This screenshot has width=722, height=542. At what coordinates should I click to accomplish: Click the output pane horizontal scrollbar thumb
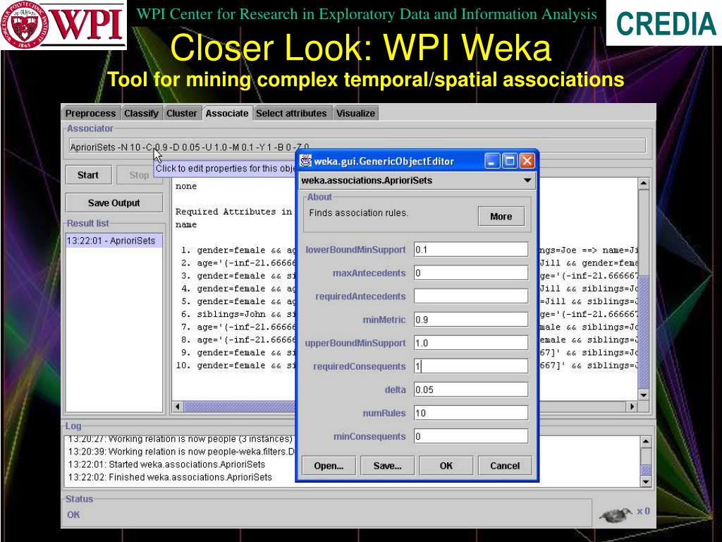click(x=240, y=406)
